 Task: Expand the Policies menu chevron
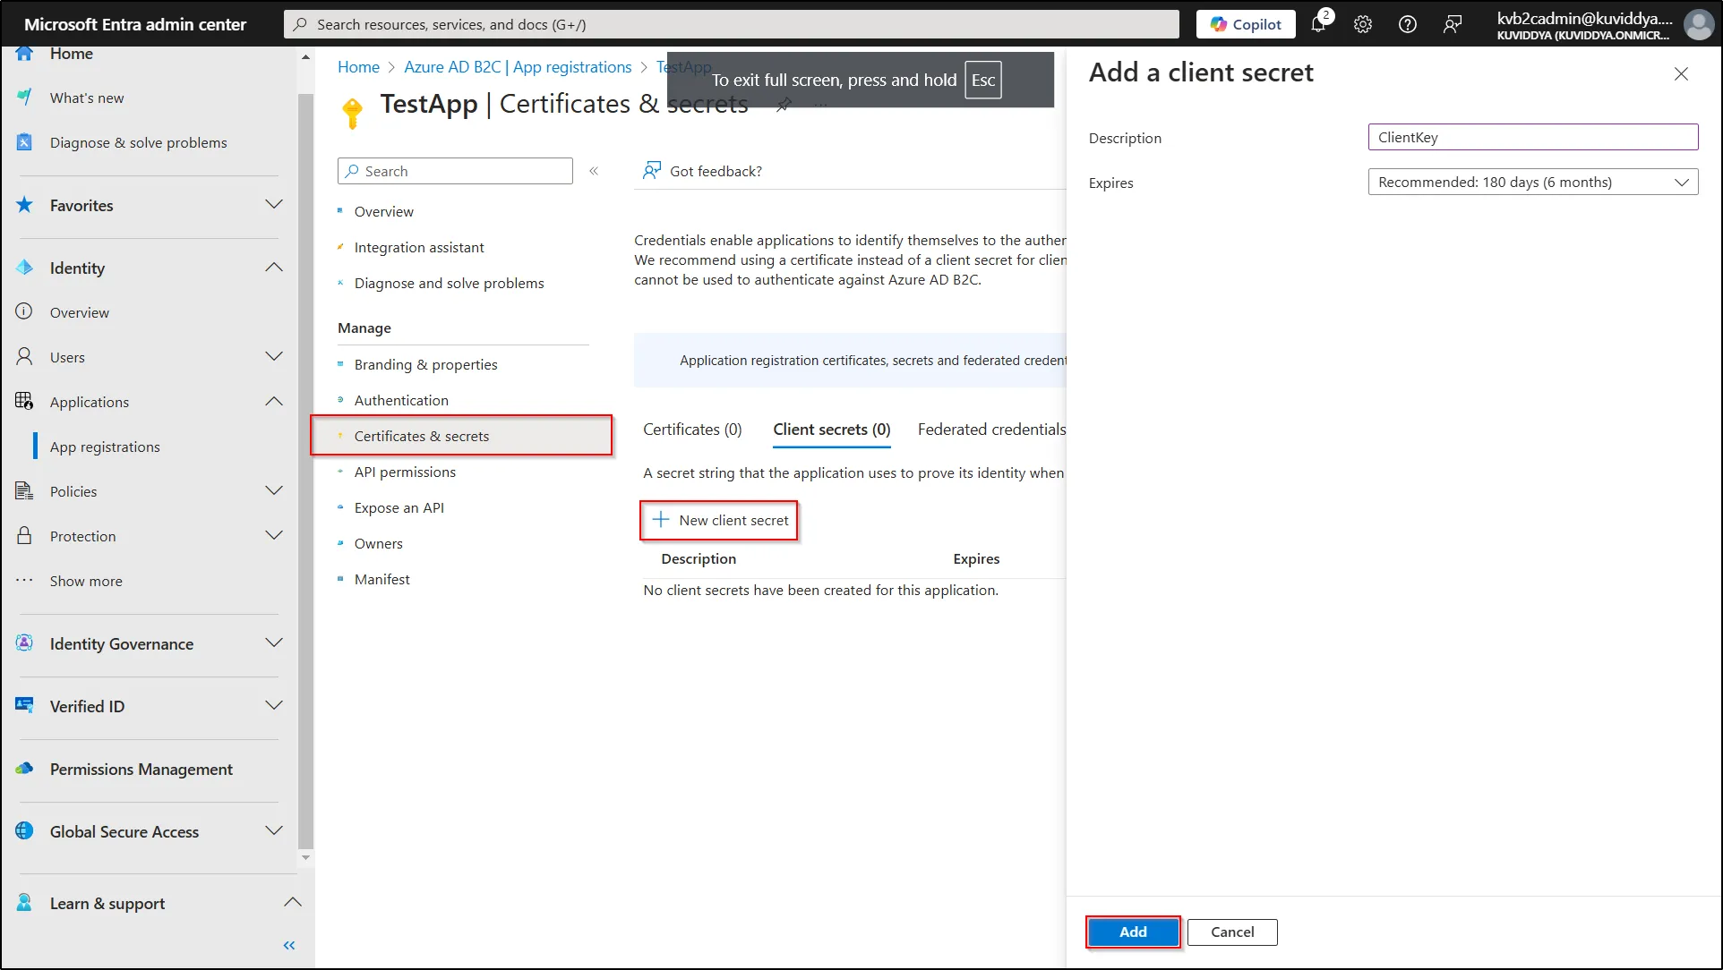click(x=274, y=491)
